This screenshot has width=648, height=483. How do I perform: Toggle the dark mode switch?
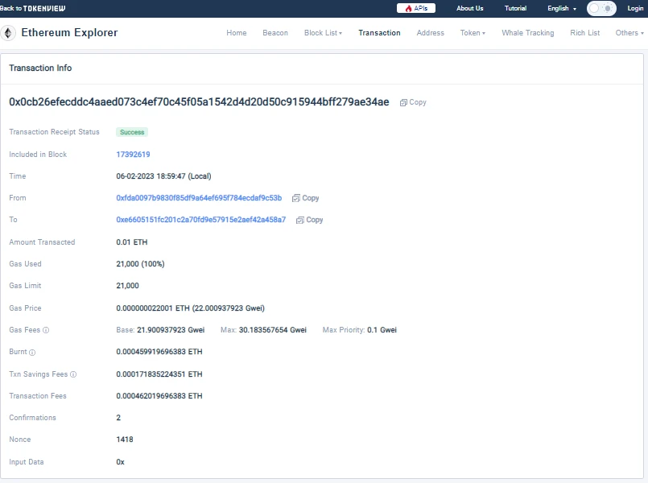point(601,8)
